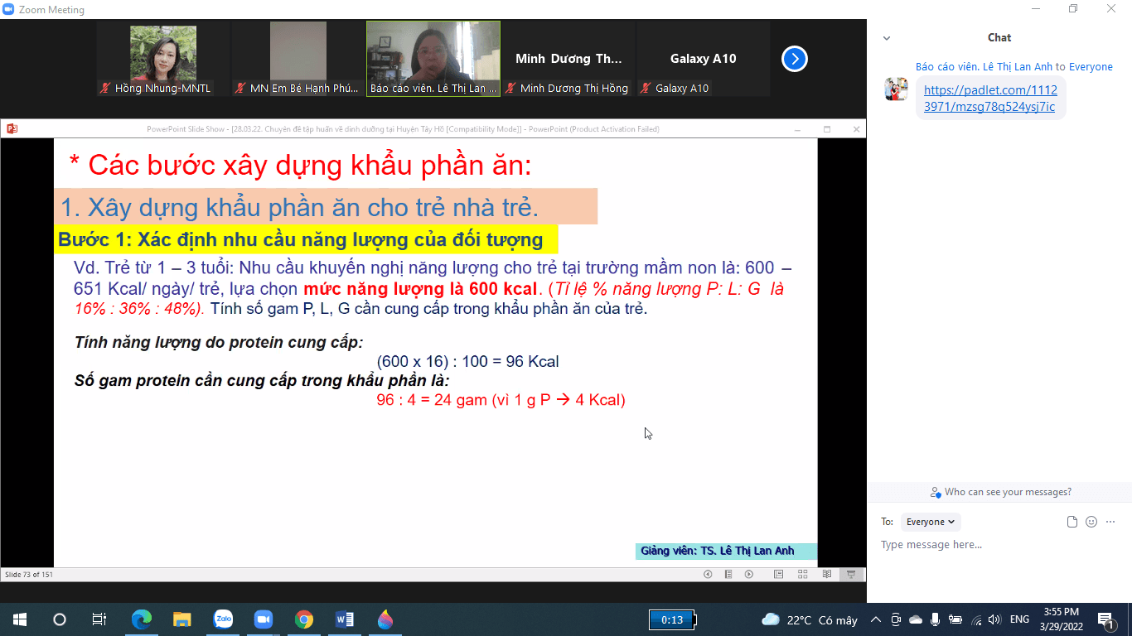Viewport: 1132px width, 636px height.
Task: Click the next slide arrow icon
Action: [748, 574]
